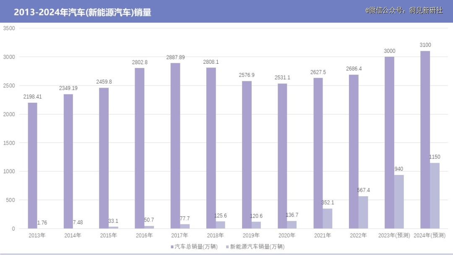Select the 2024年(预测) total sales bar labeled 3100
This screenshot has width=453, height=255.
(x=425, y=140)
